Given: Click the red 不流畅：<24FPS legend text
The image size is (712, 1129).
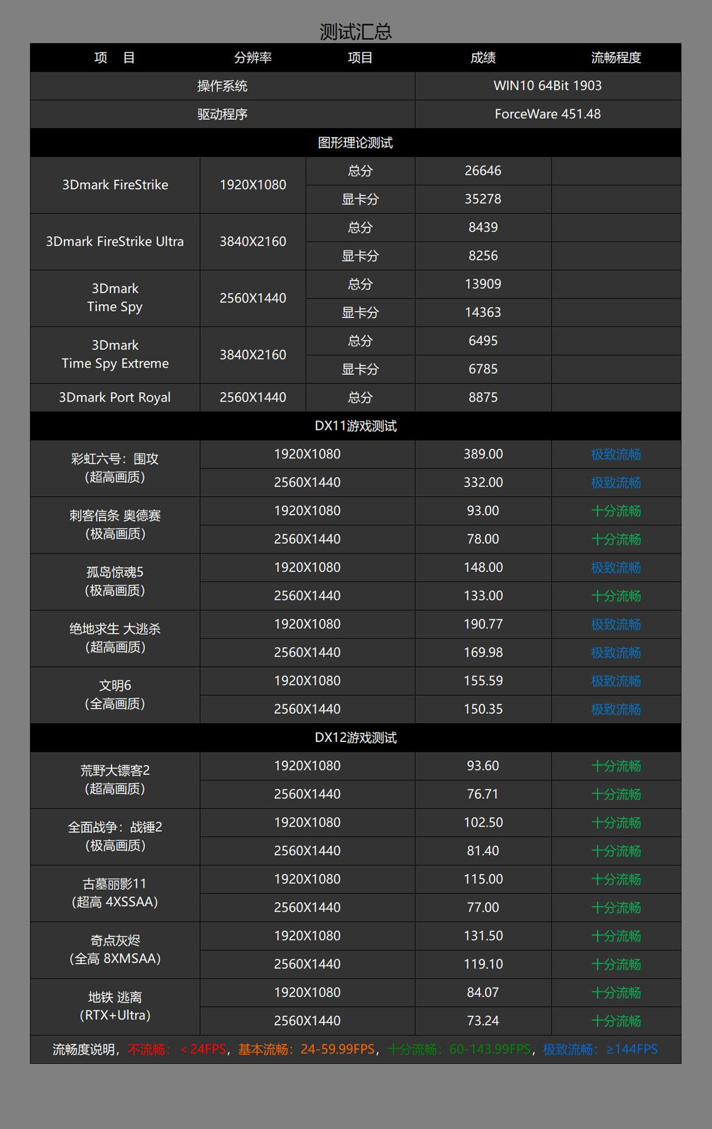Looking at the screenshot, I should pos(176,1050).
